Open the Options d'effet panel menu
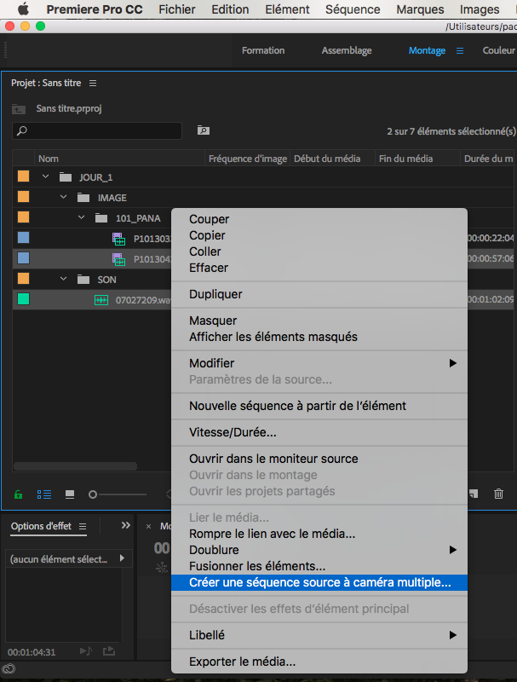 point(83,527)
